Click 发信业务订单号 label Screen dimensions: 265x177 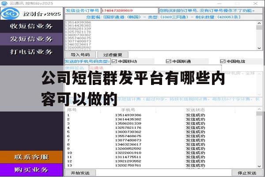(83, 11)
